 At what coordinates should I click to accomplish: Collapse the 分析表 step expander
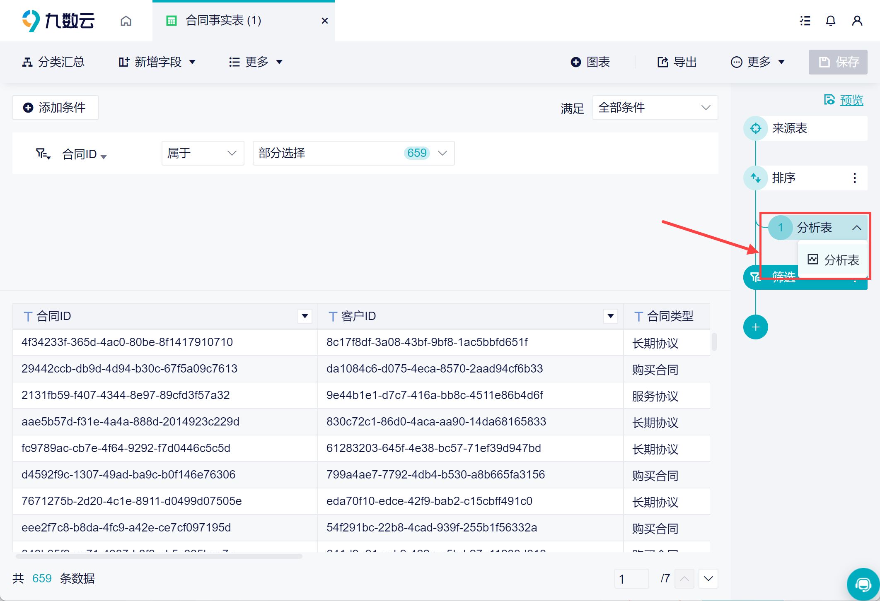(856, 228)
